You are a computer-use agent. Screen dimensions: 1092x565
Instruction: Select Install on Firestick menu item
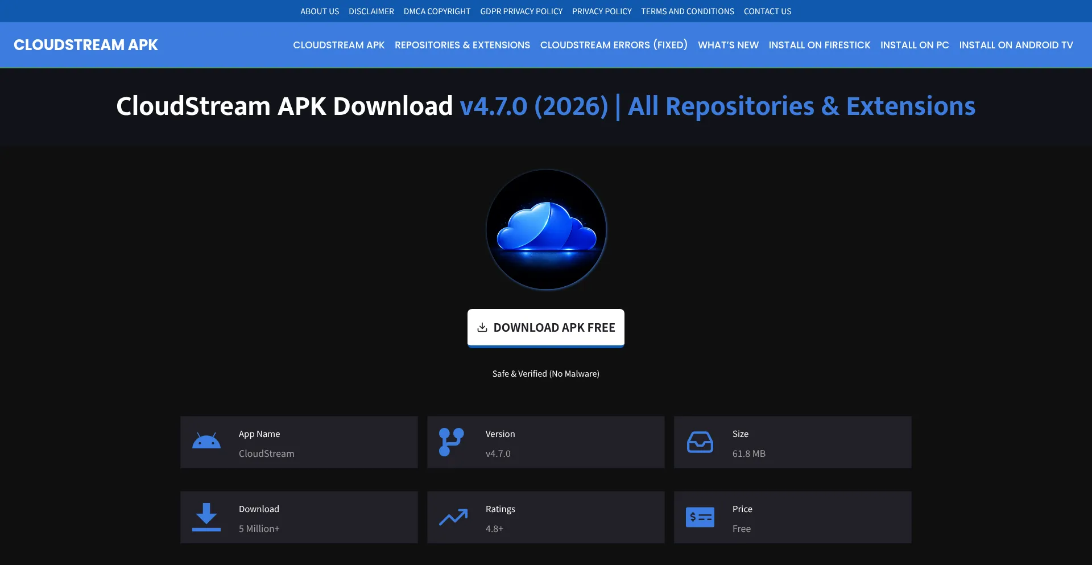[820, 45]
